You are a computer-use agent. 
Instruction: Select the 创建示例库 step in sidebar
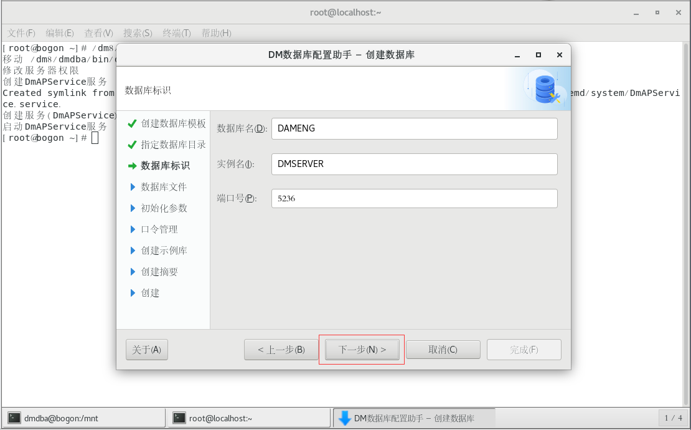point(164,251)
